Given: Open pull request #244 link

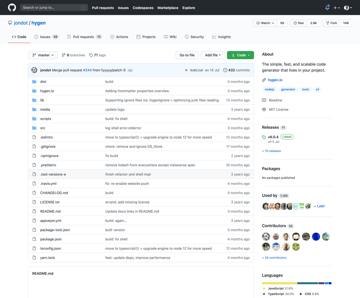Looking at the screenshot, I should [87, 70].
